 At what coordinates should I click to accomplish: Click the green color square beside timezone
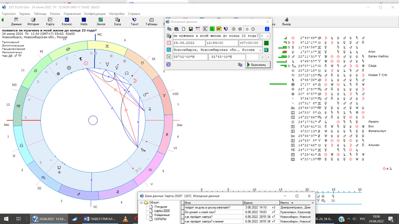click(266, 43)
